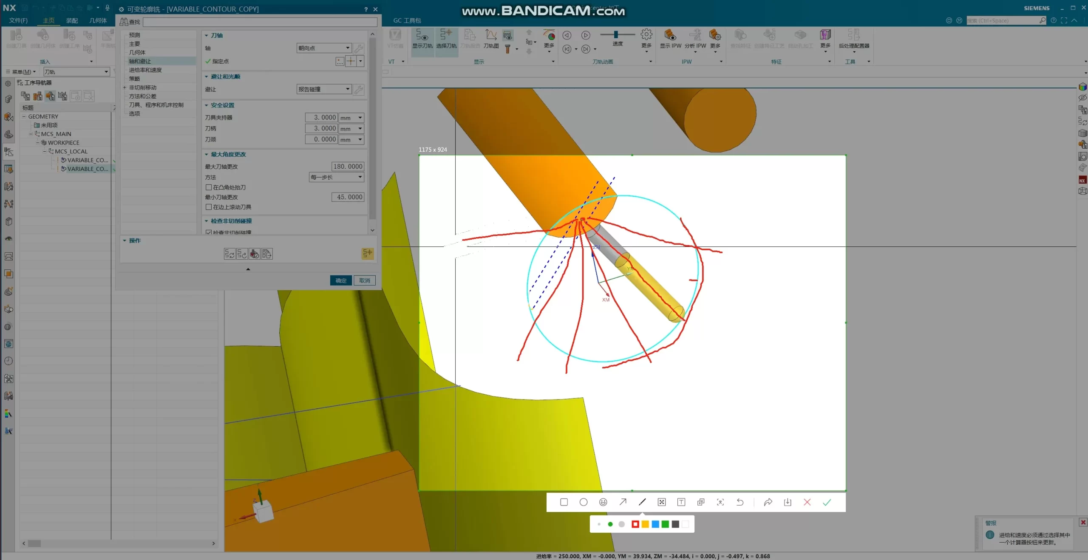The height and width of the screenshot is (560, 1088).
Task: Click the 最大刀轴更改 value field
Action: click(347, 167)
